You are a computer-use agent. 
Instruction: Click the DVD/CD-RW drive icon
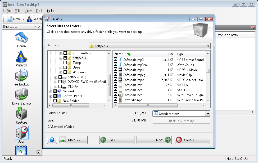64,82
